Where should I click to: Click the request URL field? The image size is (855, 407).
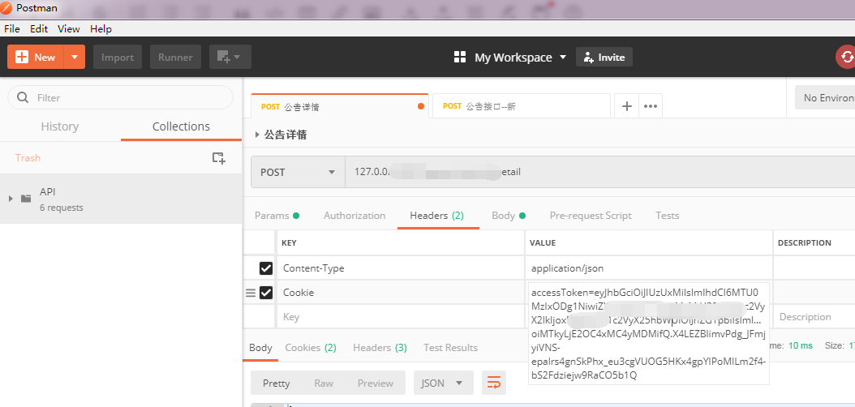pos(599,172)
